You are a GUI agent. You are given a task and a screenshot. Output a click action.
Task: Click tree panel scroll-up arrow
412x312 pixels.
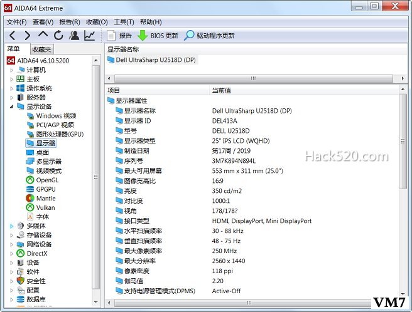96,61
